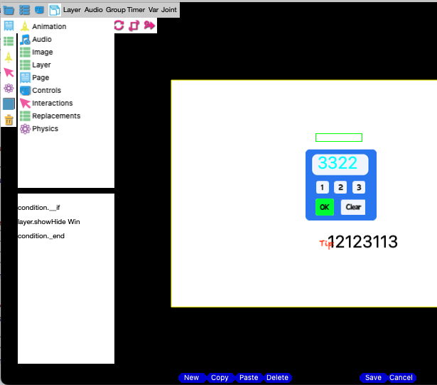Screen dimensions: 437x385
Task: Click the blue controls icon in top toolbar
Action: pyautogui.click(x=39, y=11)
